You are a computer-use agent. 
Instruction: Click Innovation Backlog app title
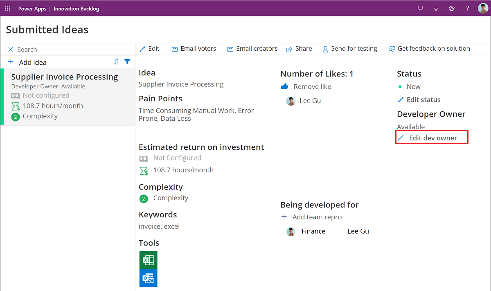77,9
